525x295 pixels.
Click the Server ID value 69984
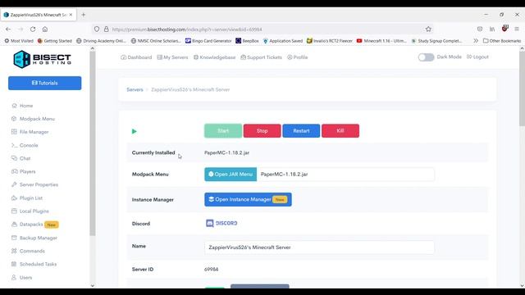point(212,270)
